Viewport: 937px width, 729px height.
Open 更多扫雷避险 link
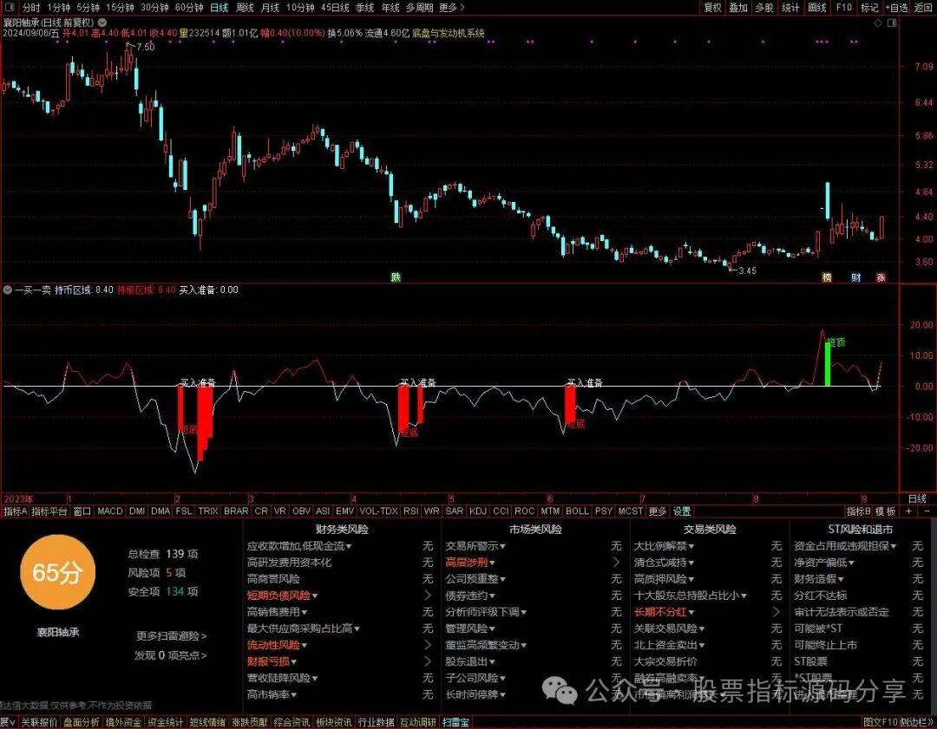pos(172,636)
